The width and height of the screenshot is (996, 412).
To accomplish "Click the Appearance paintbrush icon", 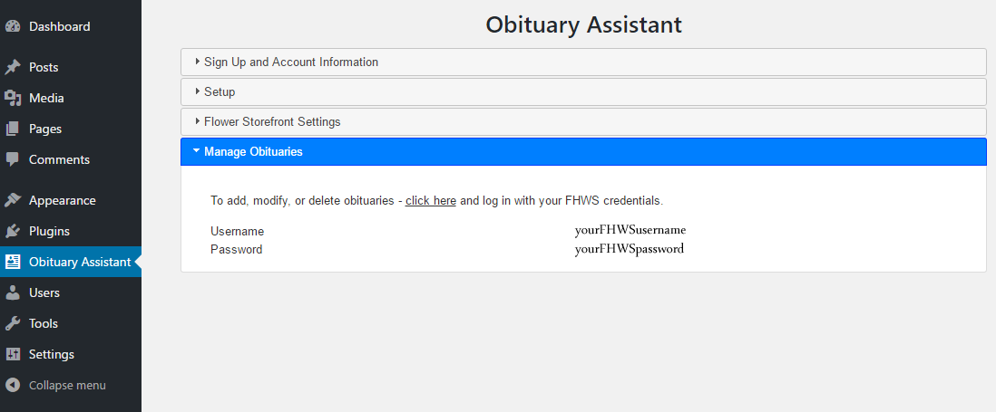I will 13,200.
